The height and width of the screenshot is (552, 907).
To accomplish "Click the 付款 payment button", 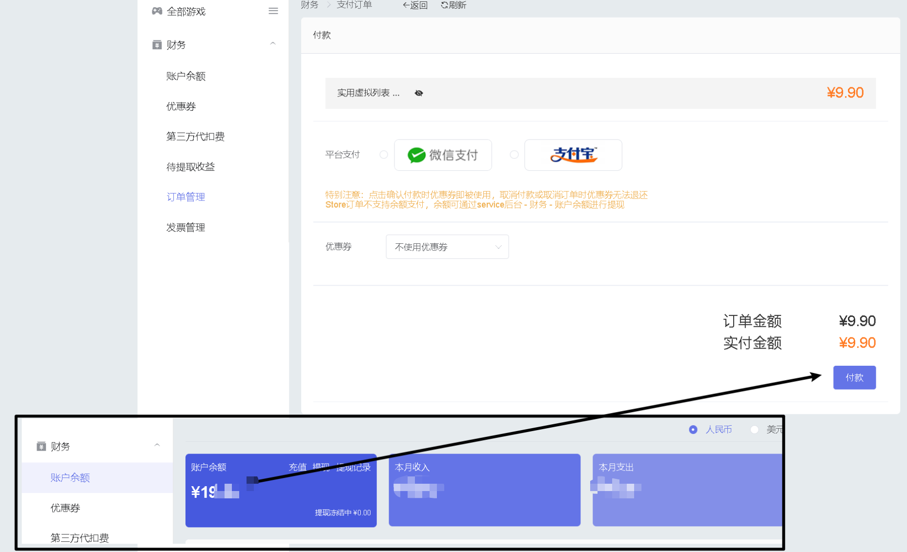I will point(854,377).
